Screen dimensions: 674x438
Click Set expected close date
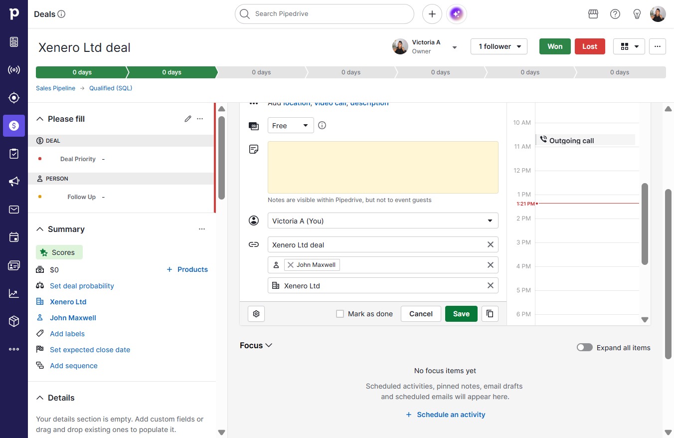(x=90, y=350)
